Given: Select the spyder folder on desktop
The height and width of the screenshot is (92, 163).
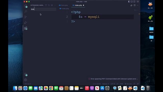Looking at the screenshot, I should coord(151,30).
